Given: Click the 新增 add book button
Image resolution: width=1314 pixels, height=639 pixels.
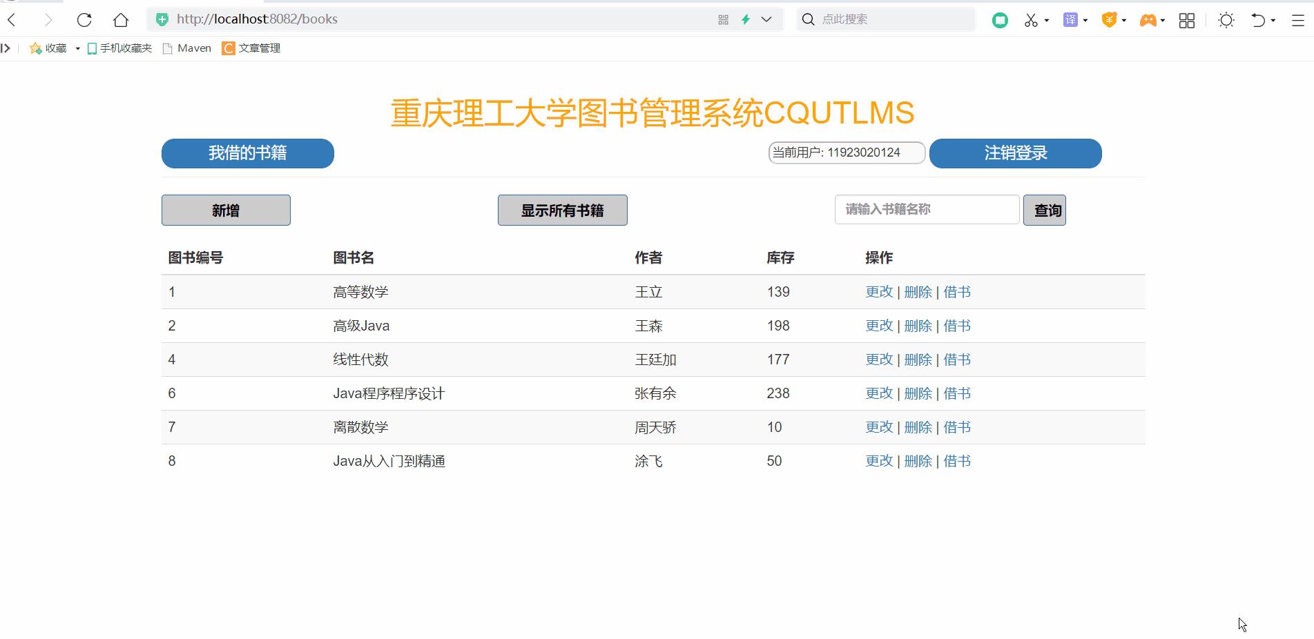Looking at the screenshot, I should (x=226, y=210).
